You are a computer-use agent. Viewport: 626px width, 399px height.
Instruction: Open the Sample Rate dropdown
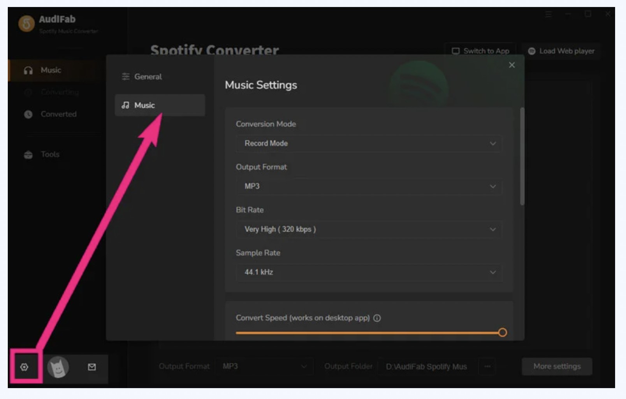[369, 272]
